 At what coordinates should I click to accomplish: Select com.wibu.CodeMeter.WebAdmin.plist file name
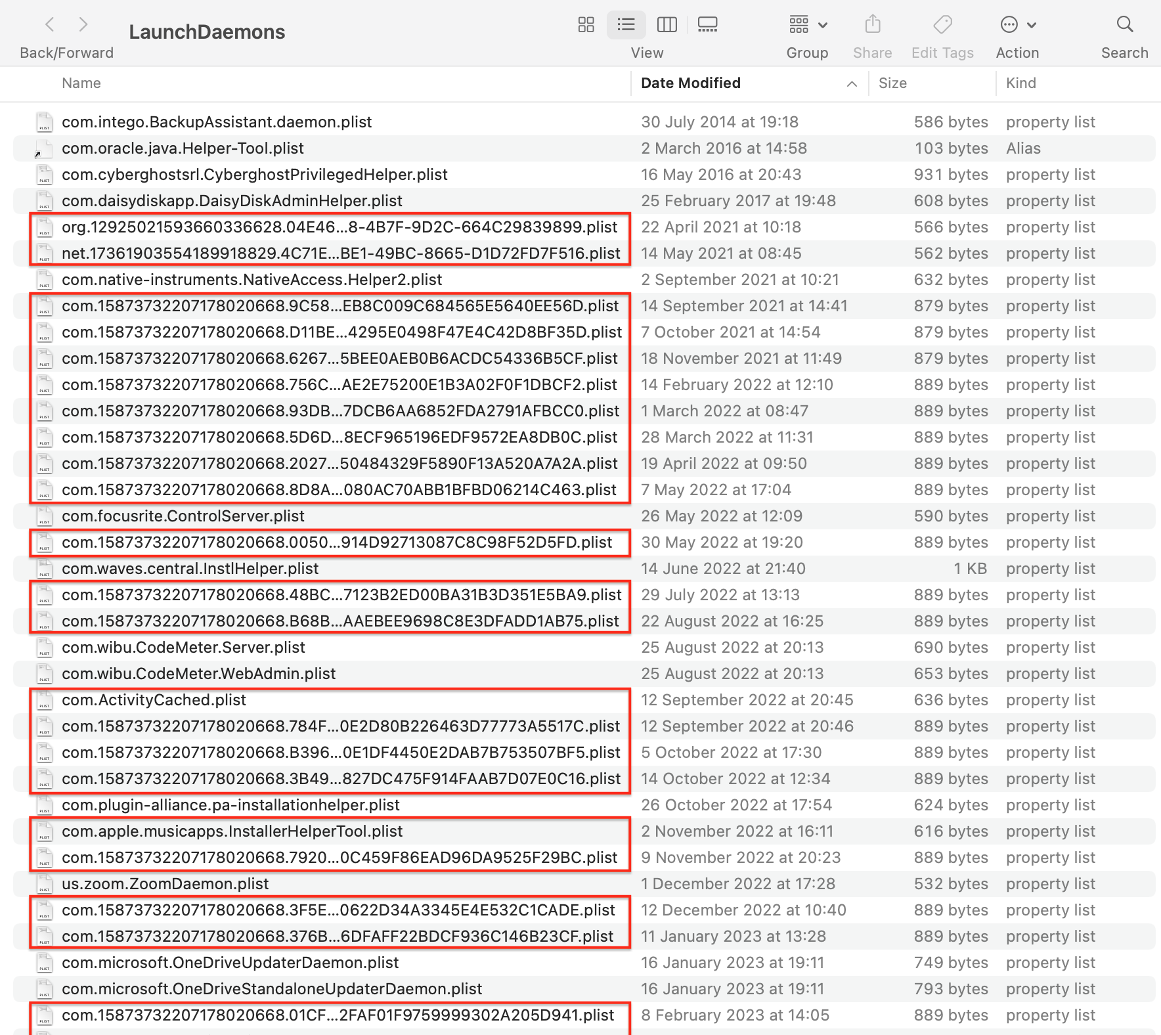coord(198,674)
